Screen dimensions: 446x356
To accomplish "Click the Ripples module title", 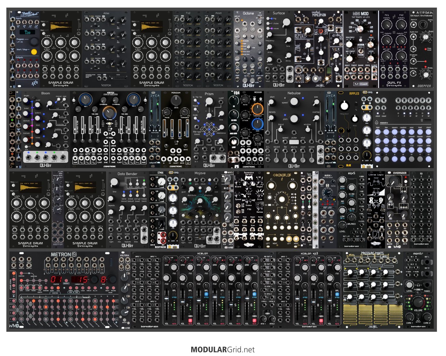I will pos(354,94).
